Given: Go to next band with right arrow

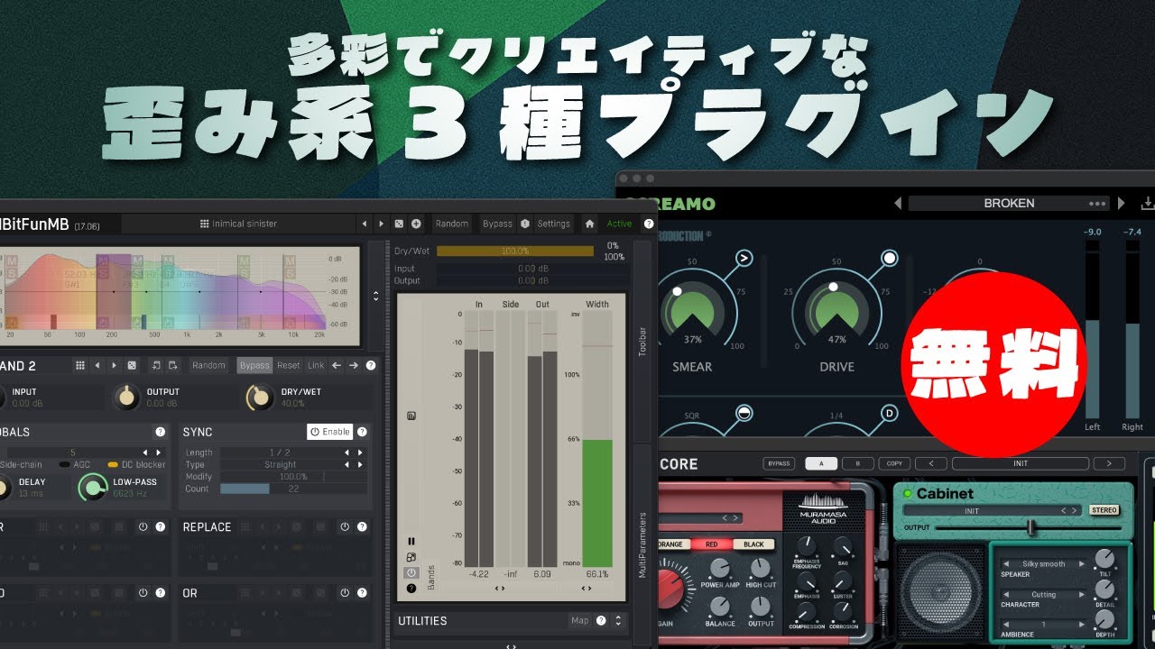Looking at the screenshot, I should (x=354, y=365).
